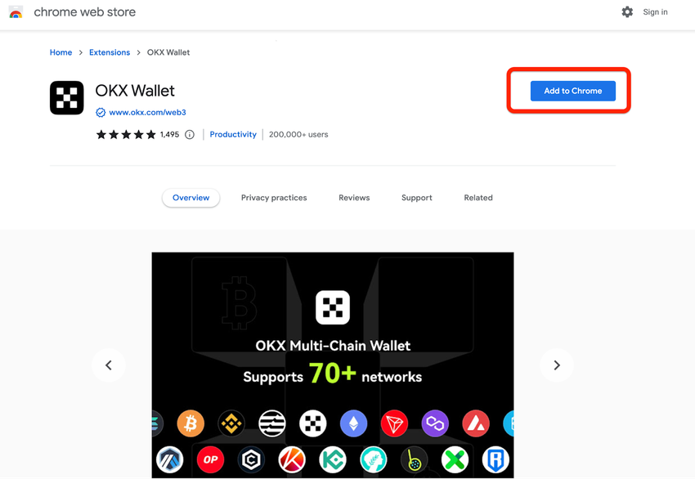The width and height of the screenshot is (695, 479).
Task: Click the 1,495 ratings count
Action: pyautogui.click(x=169, y=134)
